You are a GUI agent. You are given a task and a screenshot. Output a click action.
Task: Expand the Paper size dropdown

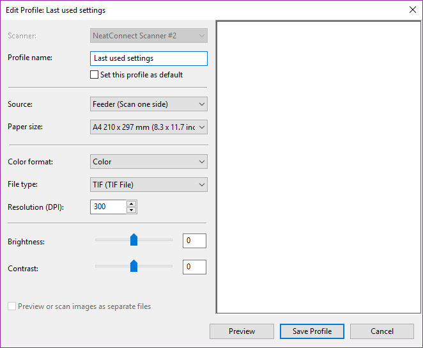(x=149, y=127)
